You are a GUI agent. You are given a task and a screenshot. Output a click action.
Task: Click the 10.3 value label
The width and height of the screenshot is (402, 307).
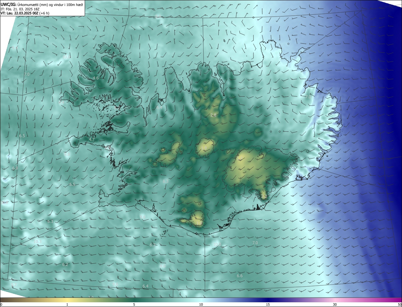(37, 241)
